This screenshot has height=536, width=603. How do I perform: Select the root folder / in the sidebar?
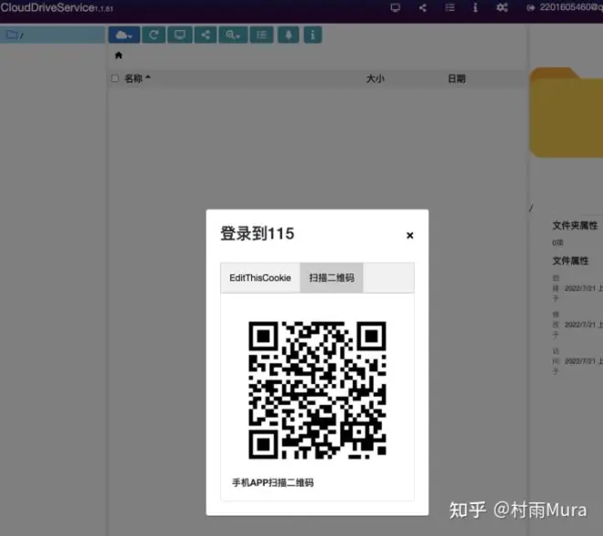click(52, 35)
